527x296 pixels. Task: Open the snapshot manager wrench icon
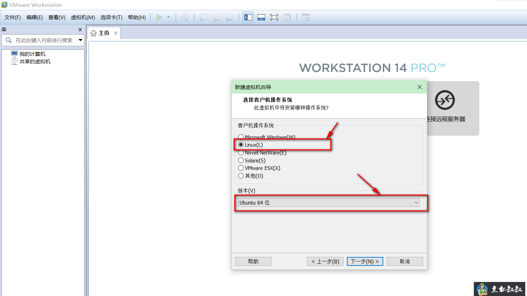[x=230, y=17]
